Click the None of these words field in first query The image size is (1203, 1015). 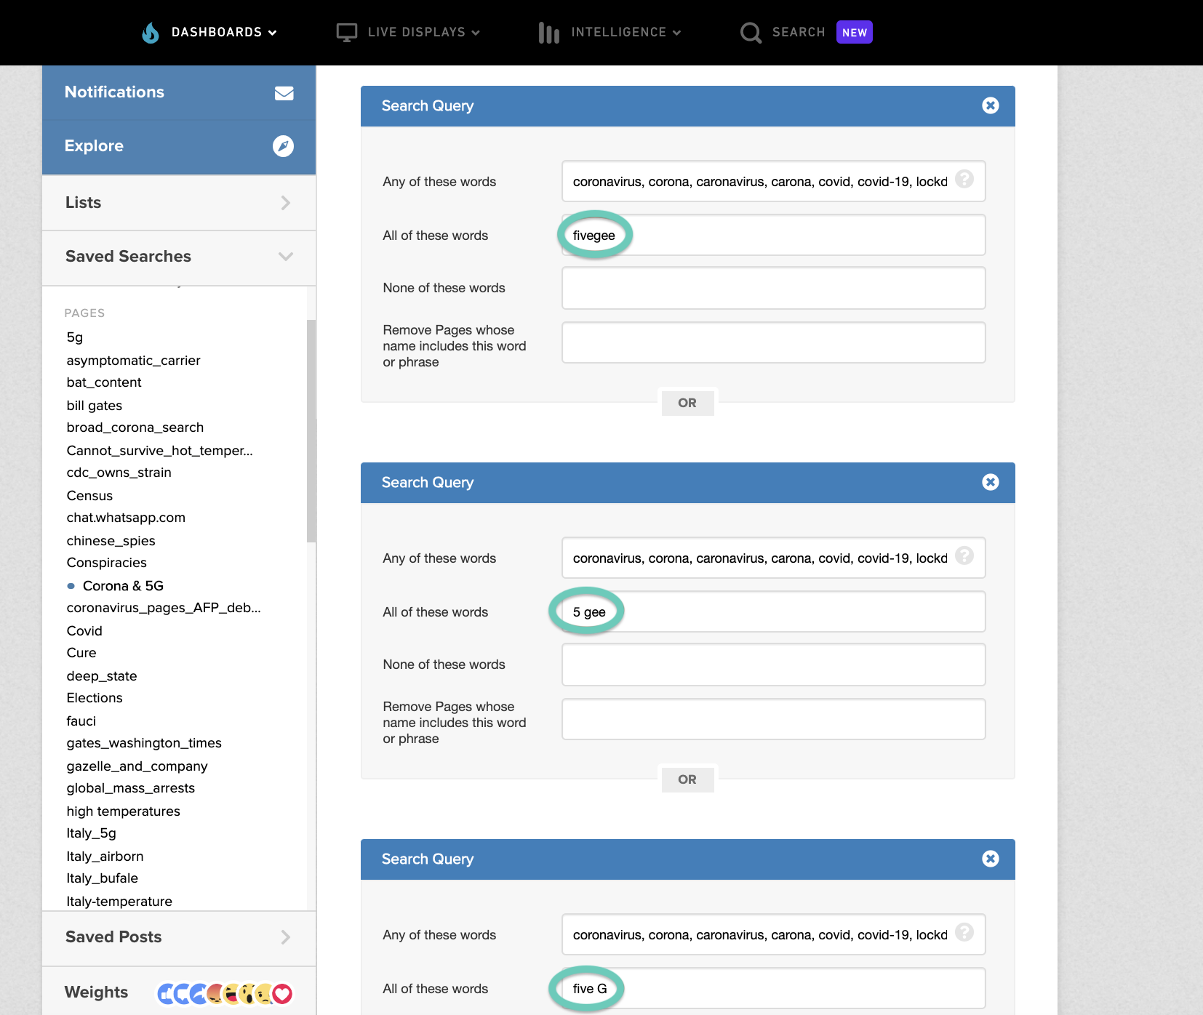pyautogui.click(x=773, y=288)
